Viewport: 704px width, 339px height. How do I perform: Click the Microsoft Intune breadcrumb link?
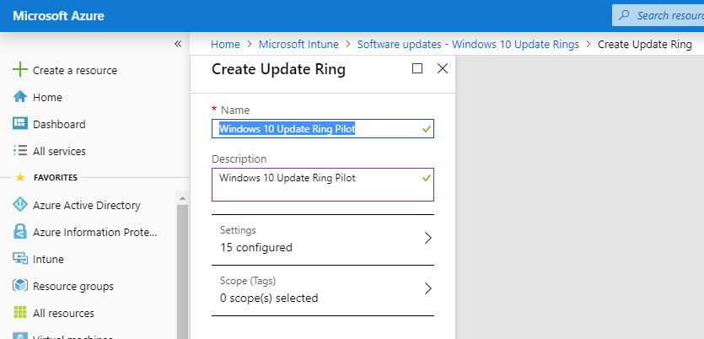298,44
